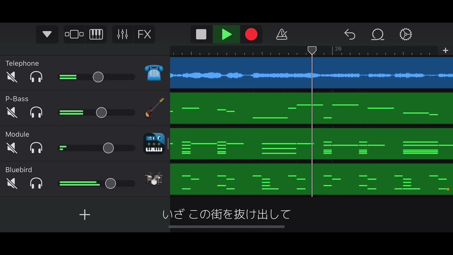Viewport: 453px width, 255px height.
Task: Select the green Bluebird drum region
Action: 311,179
